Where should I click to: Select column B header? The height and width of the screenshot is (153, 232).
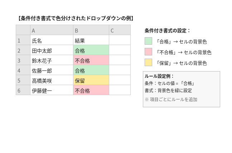[91, 30]
